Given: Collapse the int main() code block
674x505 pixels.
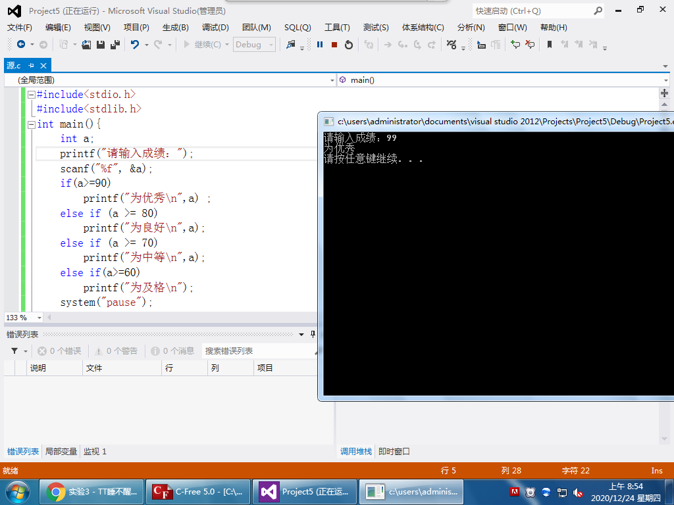Looking at the screenshot, I should pos(31,124).
